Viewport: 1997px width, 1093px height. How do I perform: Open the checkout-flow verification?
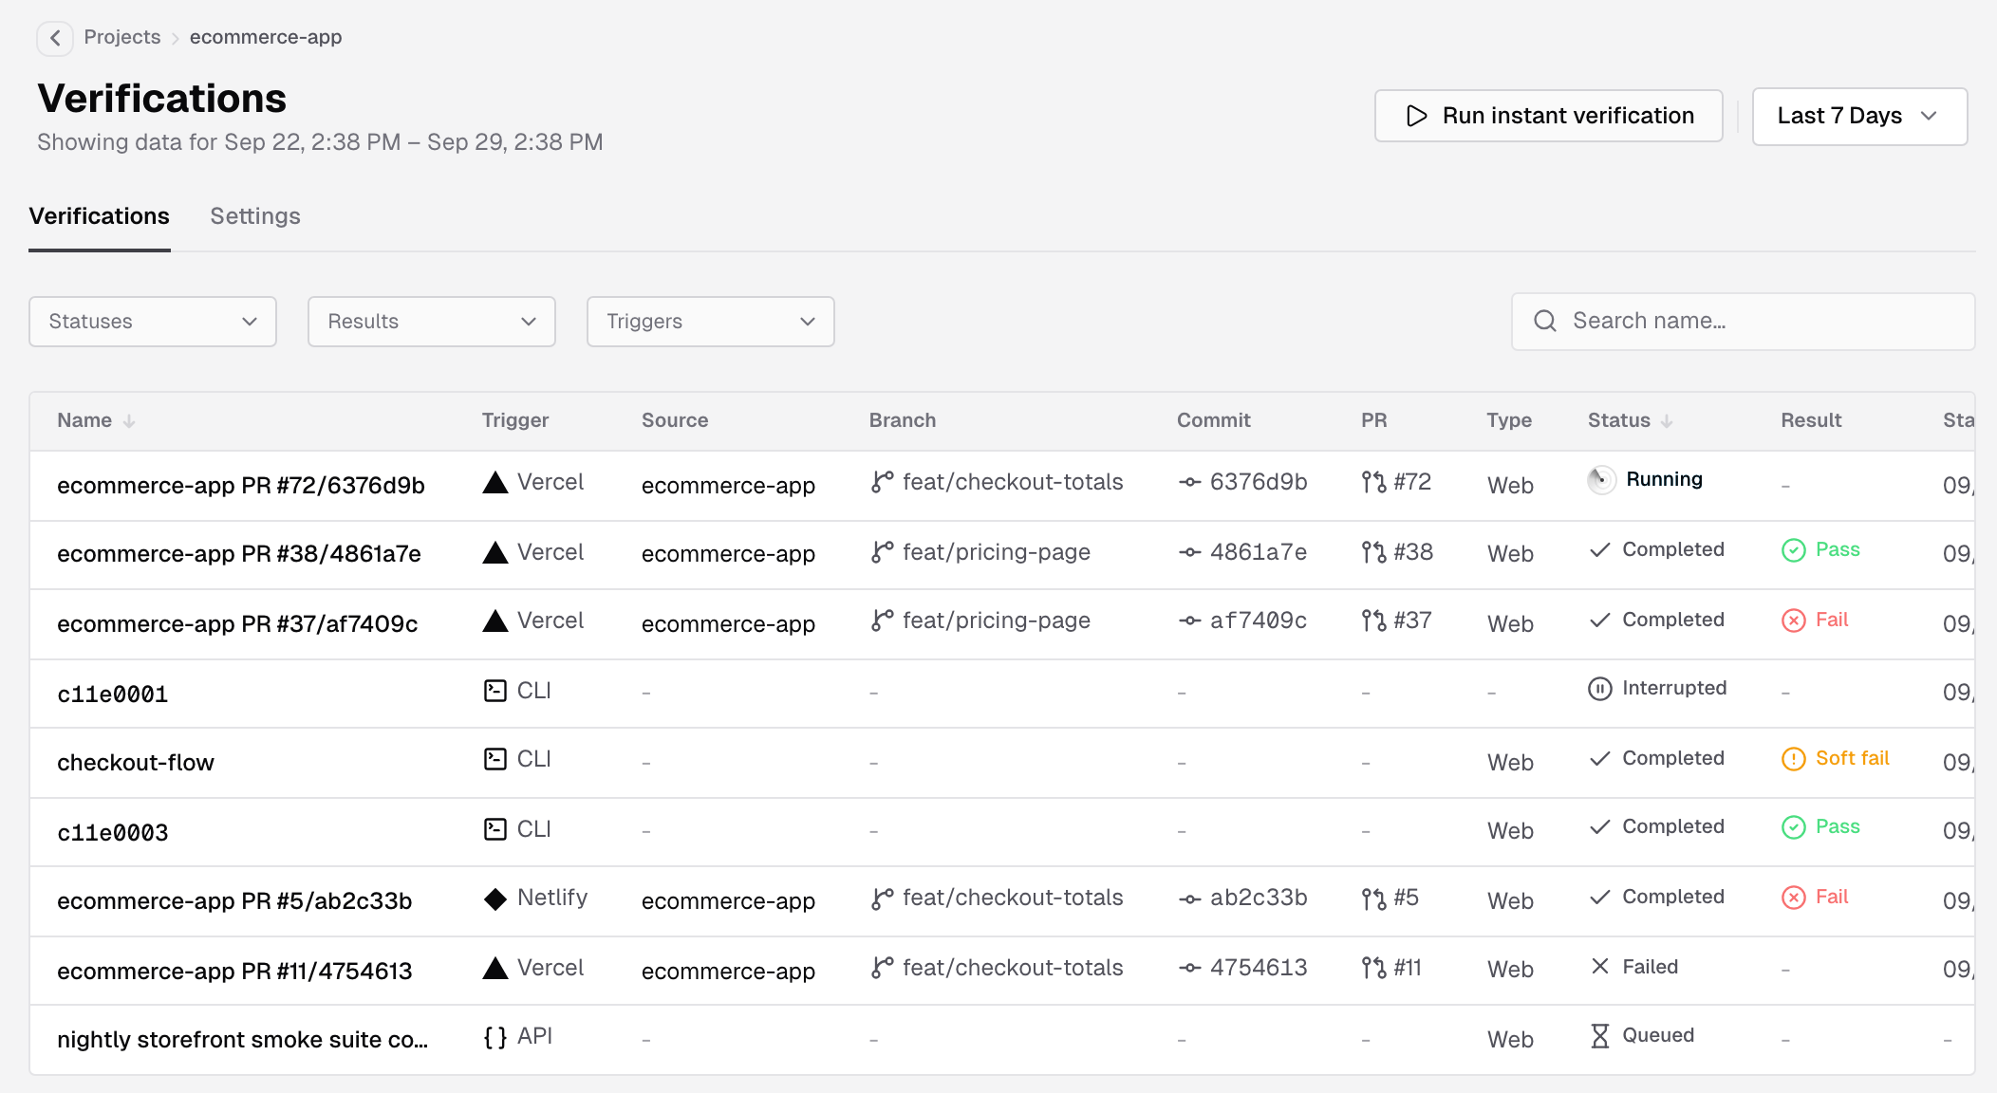pyautogui.click(x=136, y=763)
